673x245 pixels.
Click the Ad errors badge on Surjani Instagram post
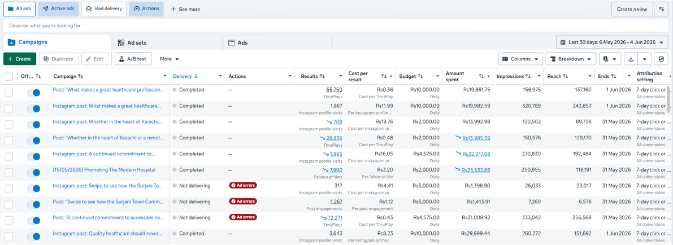[243, 185]
